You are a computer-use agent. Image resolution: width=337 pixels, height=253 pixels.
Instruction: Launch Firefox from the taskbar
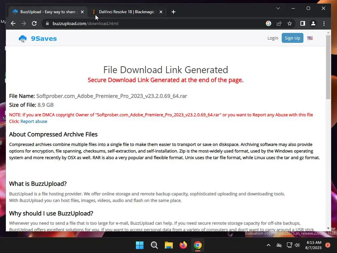point(183,245)
